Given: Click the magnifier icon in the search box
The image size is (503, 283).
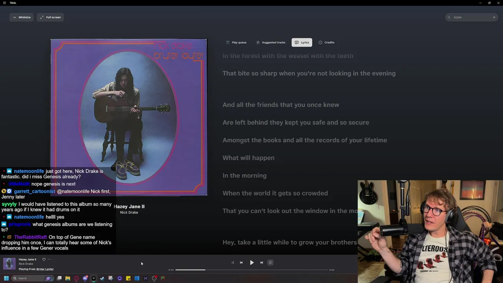Looking at the screenshot, I should click(449, 17).
